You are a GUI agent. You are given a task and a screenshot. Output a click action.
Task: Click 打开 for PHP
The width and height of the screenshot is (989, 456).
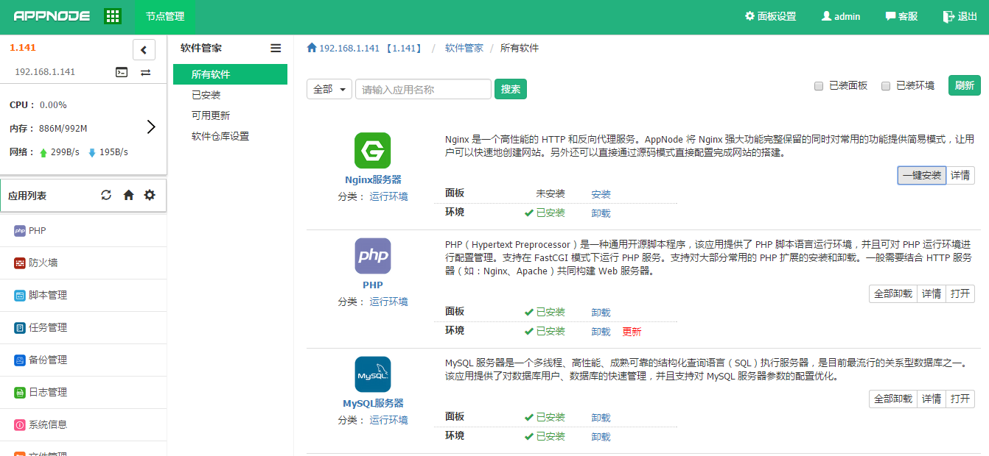(960, 294)
